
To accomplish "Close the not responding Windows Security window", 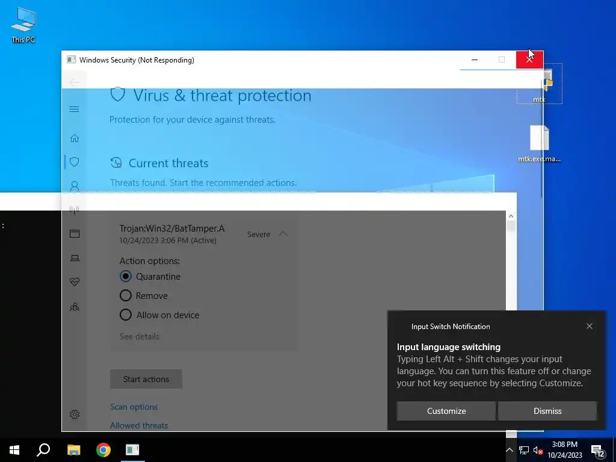I will click(x=529, y=60).
